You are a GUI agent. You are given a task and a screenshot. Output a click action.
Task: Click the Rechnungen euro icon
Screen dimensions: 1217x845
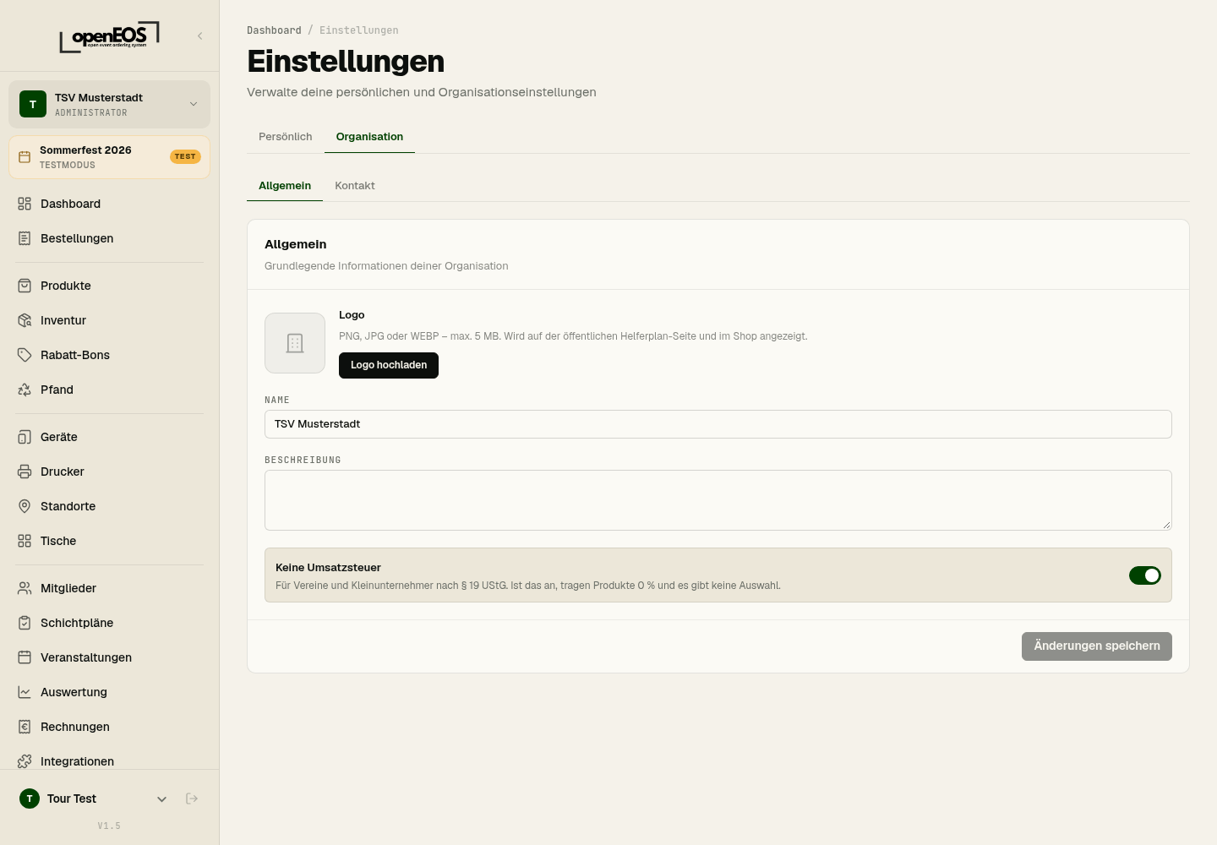click(25, 727)
